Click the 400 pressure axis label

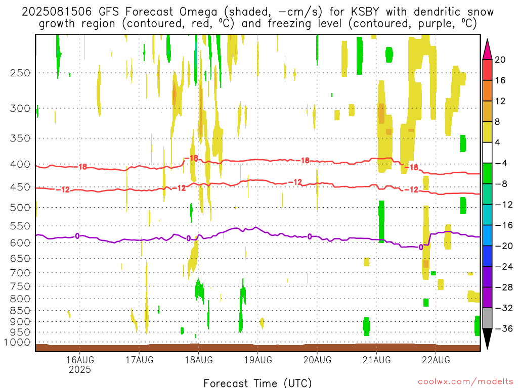20,164
